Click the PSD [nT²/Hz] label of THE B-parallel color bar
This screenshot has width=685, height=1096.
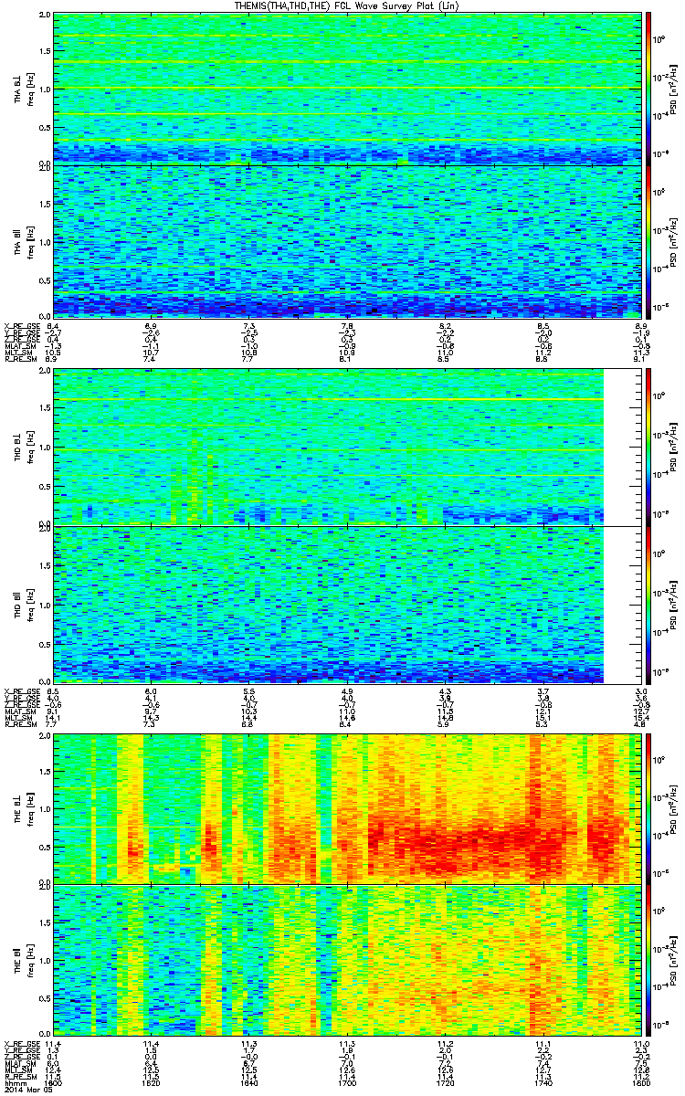[x=673, y=961]
